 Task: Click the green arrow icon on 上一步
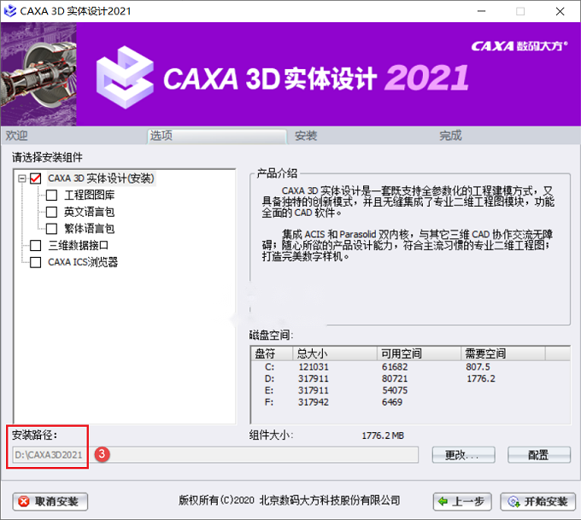(443, 501)
